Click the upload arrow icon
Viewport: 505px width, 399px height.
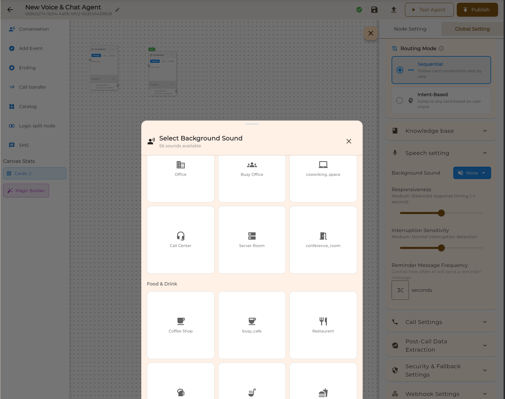pyautogui.click(x=394, y=10)
